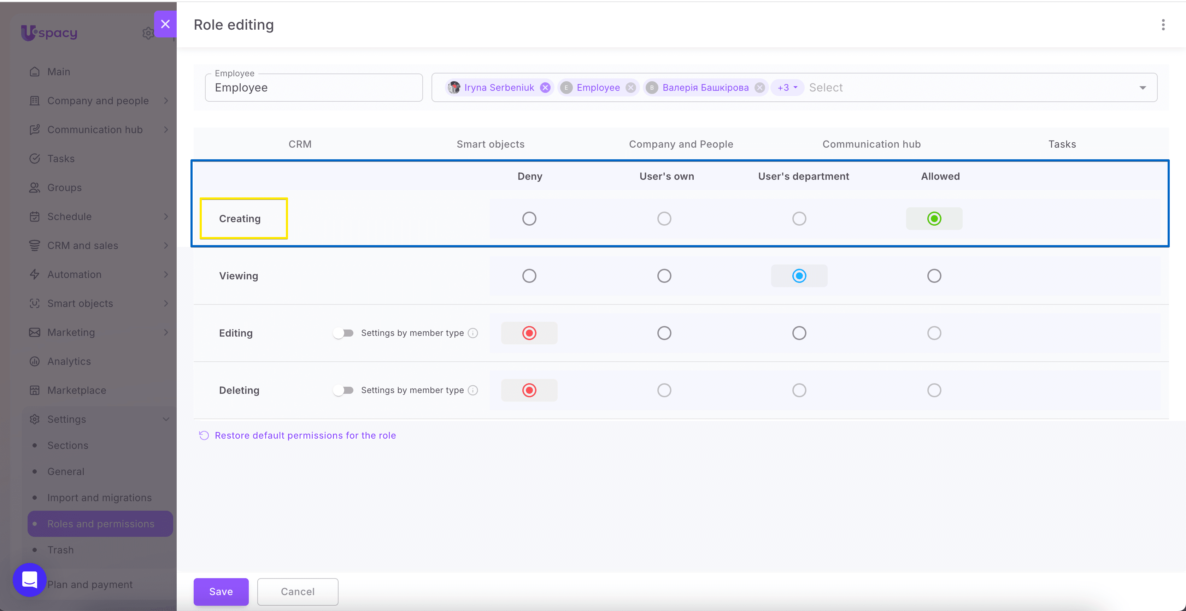1186x611 pixels.
Task: Click the Save button
Action: tap(221, 592)
